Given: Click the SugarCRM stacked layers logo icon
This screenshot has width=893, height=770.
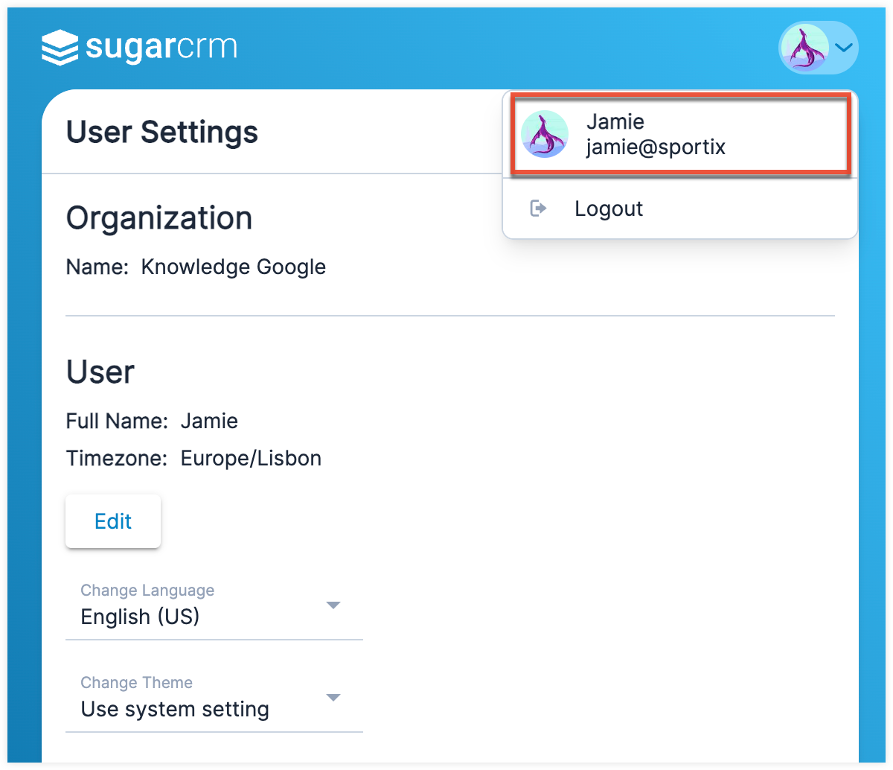Looking at the screenshot, I should tap(60, 48).
